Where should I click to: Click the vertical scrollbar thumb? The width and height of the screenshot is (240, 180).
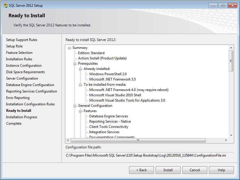tap(231, 61)
